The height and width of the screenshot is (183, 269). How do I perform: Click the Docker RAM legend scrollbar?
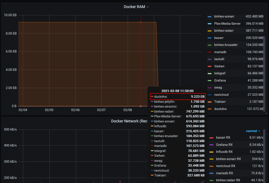(x=264, y=74)
